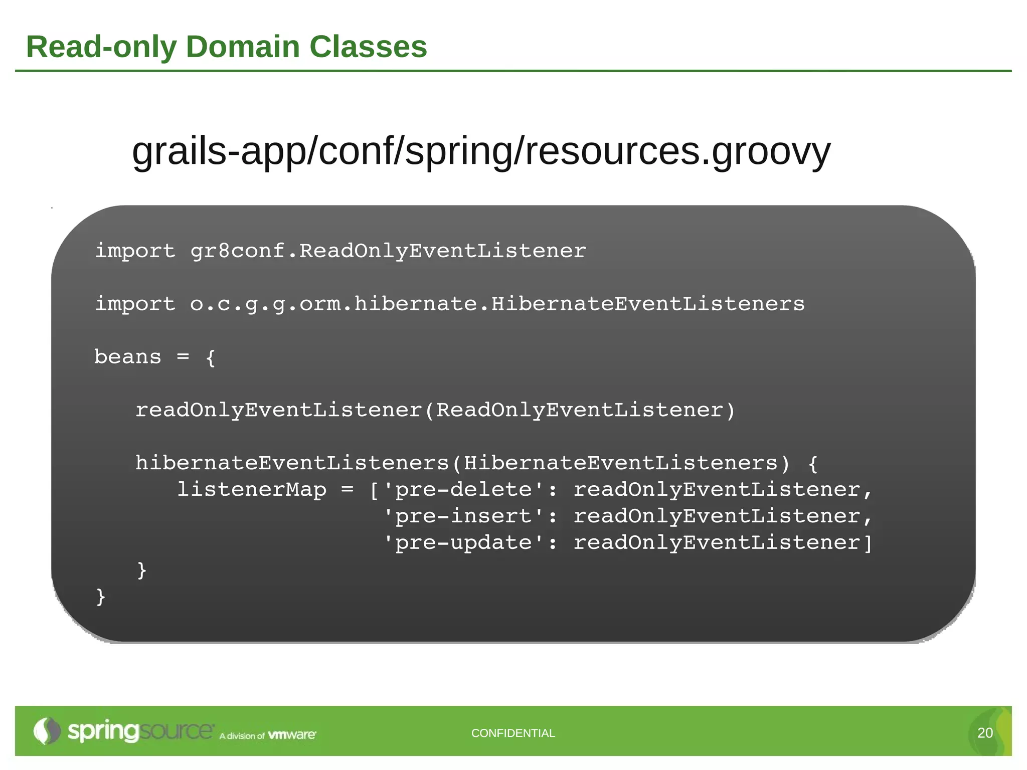Click the slide number 20

pyautogui.click(x=985, y=733)
